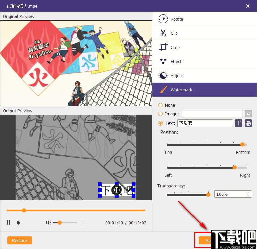This screenshot has width=257, height=249.
Task: Click the Transparency slider handle
Action: (x=208, y=195)
